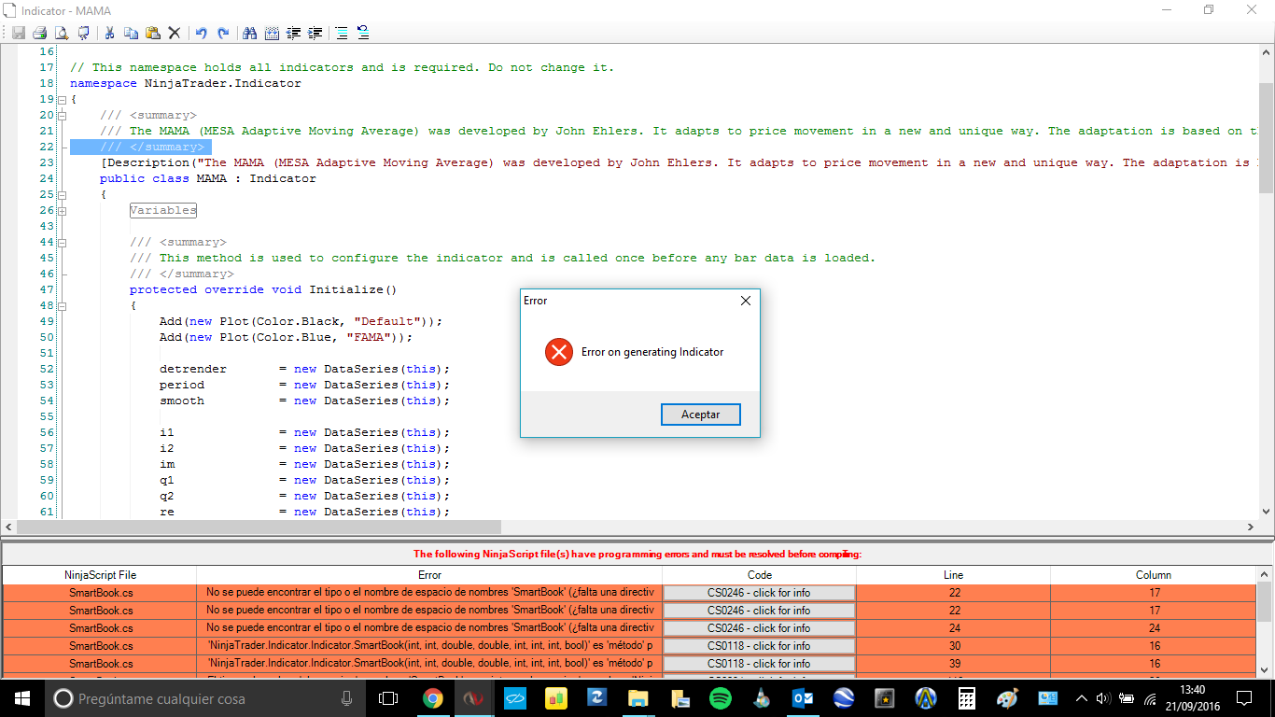Delete selection with the X toolbar icon

[174, 33]
